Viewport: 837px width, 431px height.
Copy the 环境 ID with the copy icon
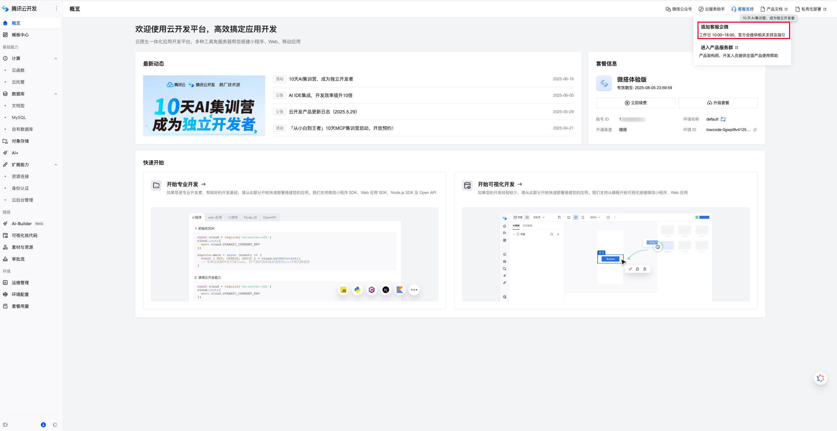coord(755,130)
